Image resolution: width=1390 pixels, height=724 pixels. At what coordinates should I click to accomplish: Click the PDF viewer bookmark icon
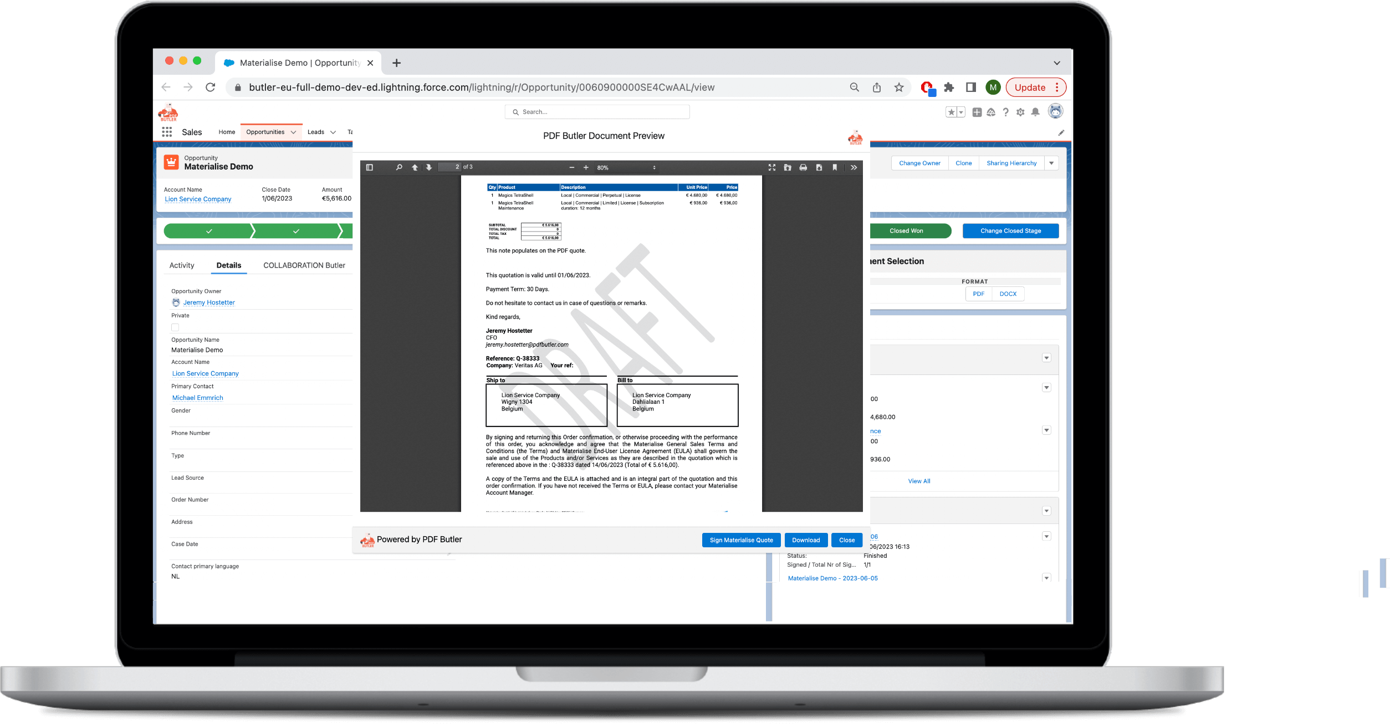click(835, 167)
